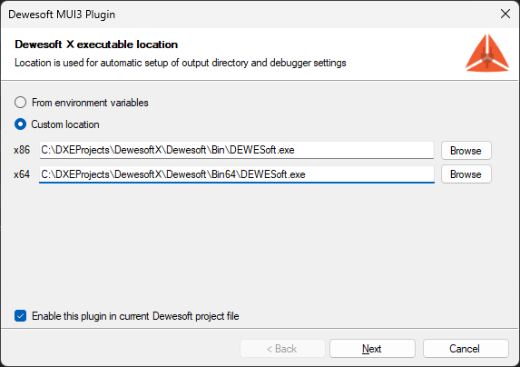Go to the Next wizard page
Image resolution: width=520 pixels, height=367 pixels.
tap(372, 349)
